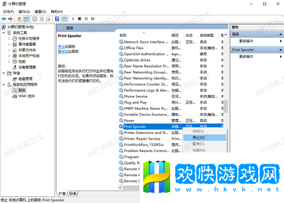Select the 性能 tree item
284x203 pixels.
tap(22, 61)
